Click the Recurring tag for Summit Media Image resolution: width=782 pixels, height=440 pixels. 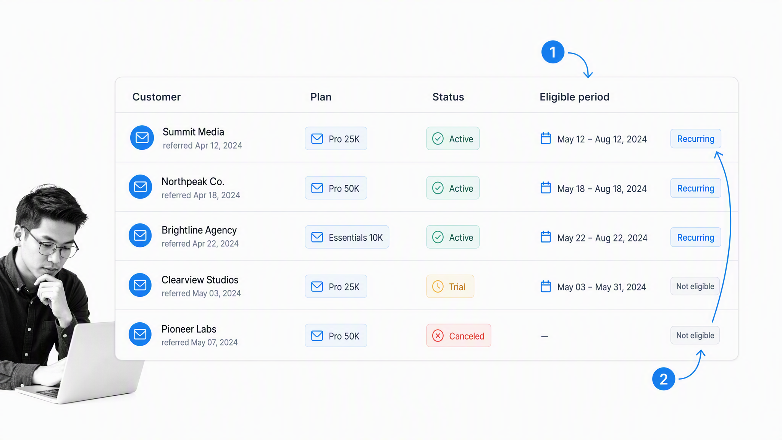[x=696, y=139]
